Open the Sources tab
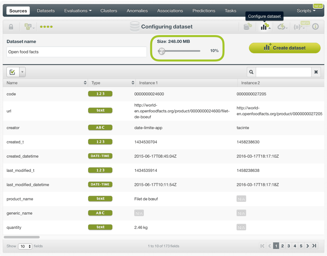This screenshot has height=256, width=327. point(18,11)
